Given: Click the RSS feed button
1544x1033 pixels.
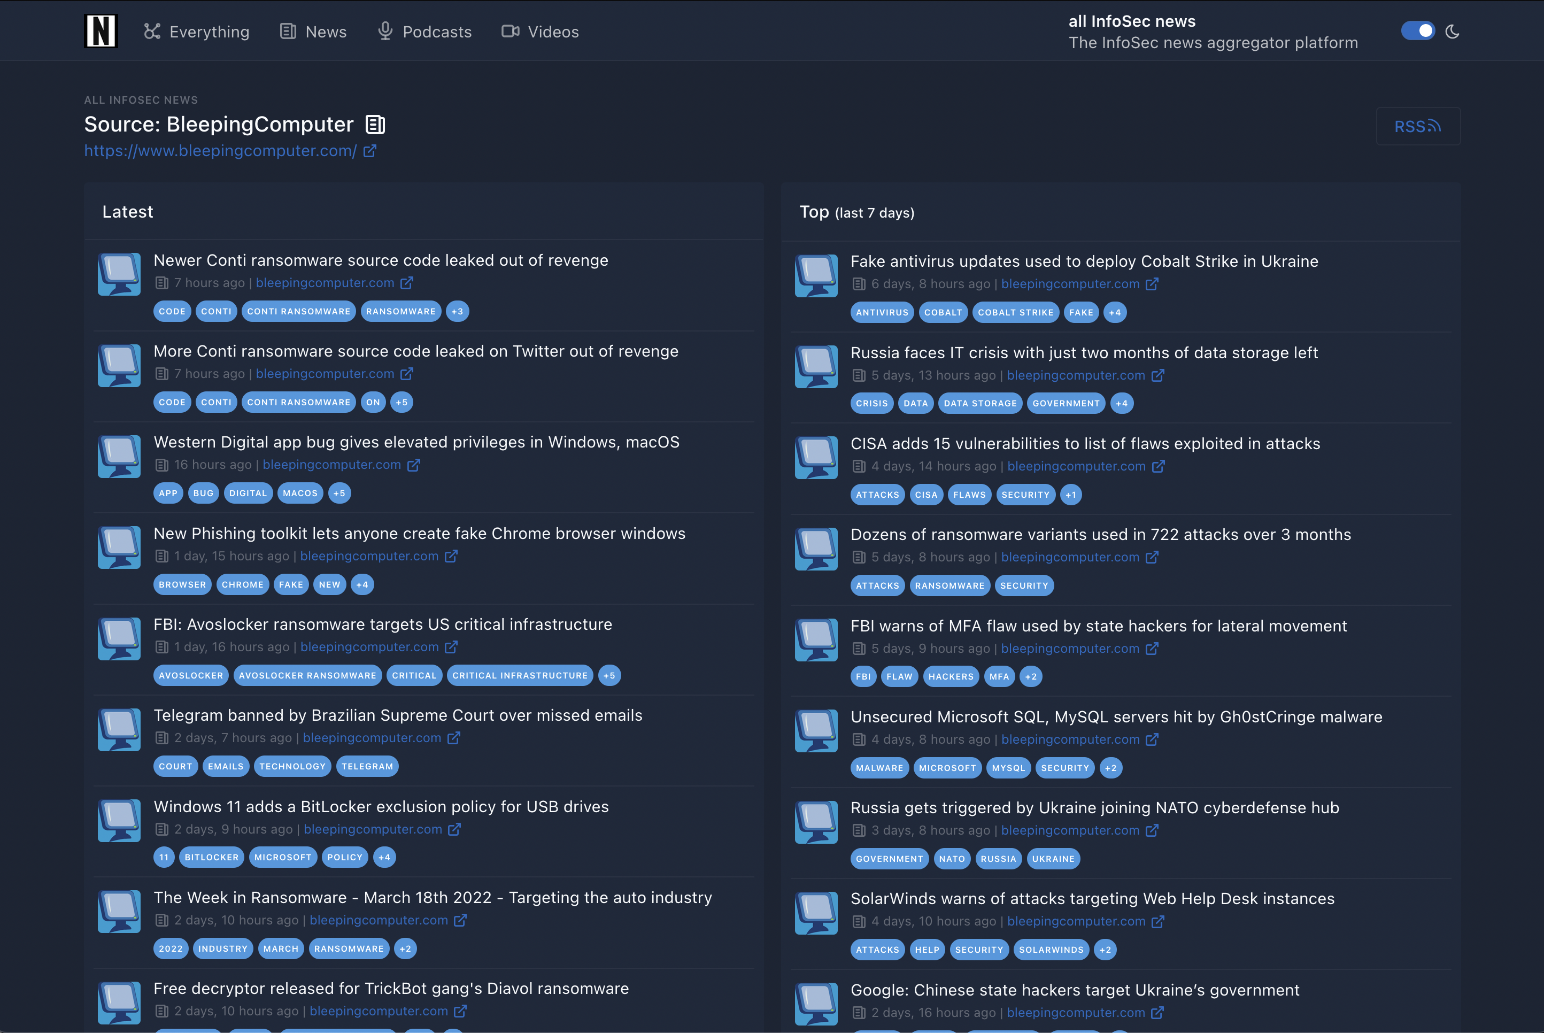Looking at the screenshot, I should pyautogui.click(x=1417, y=127).
